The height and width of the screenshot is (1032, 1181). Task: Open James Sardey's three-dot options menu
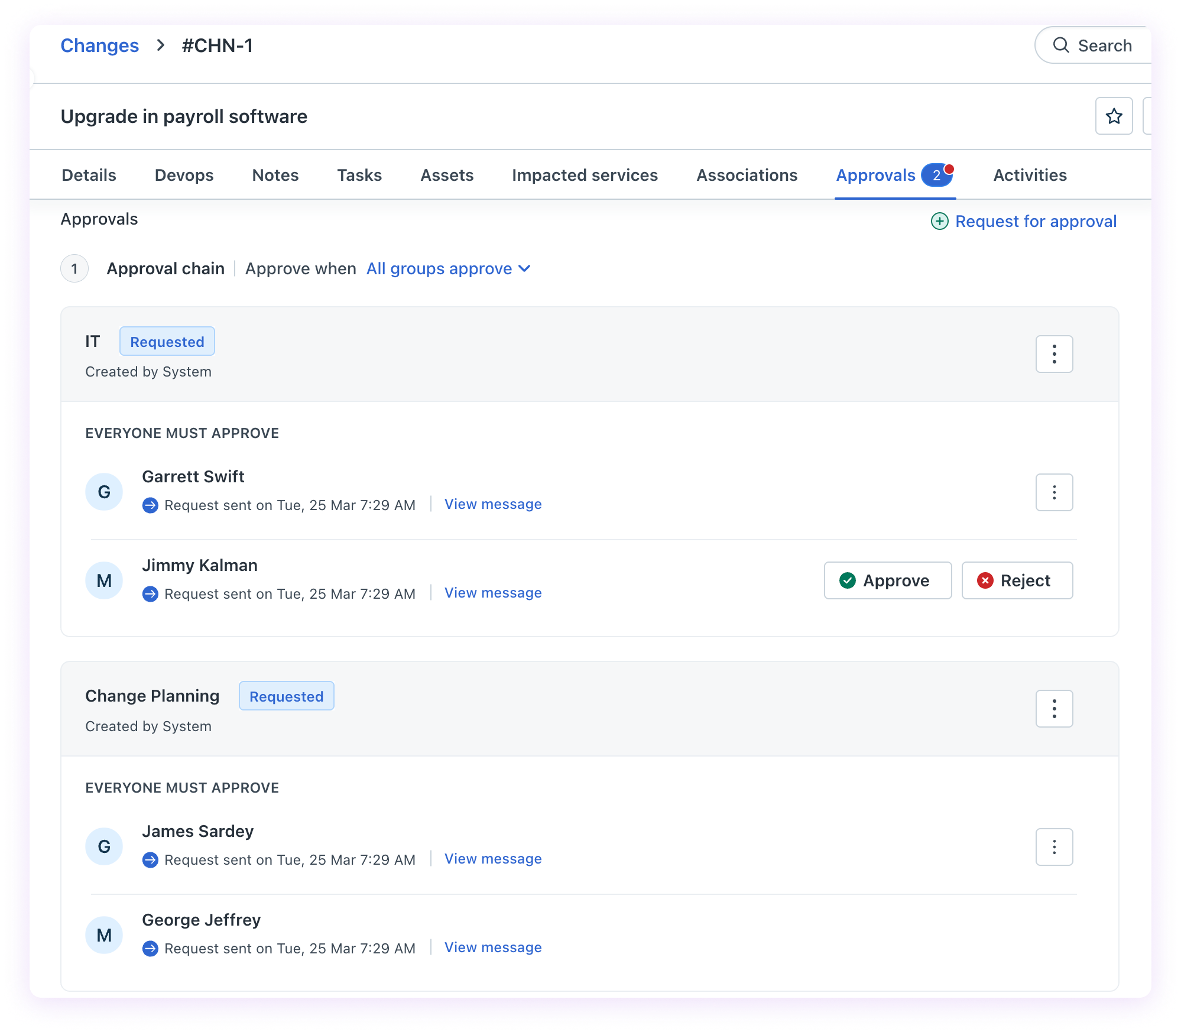(1054, 847)
